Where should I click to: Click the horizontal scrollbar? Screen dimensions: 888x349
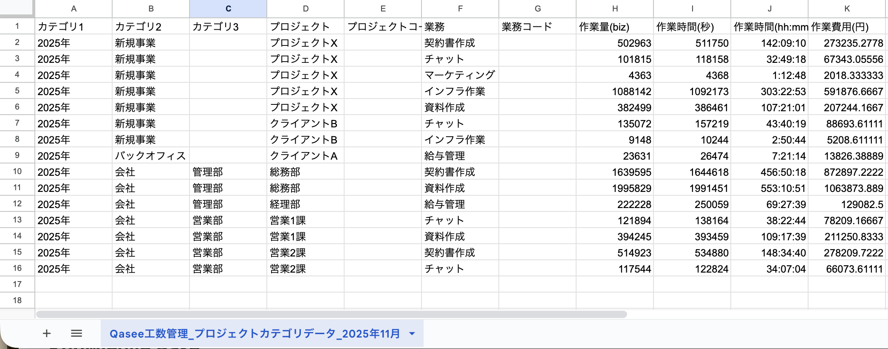(331, 314)
